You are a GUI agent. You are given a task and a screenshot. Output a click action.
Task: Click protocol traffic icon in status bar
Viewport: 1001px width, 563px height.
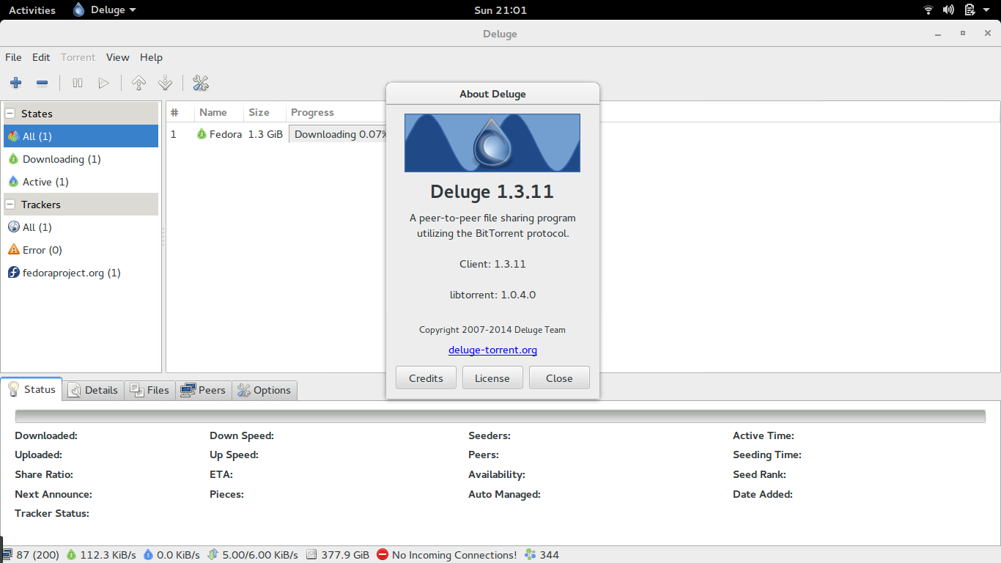coord(213,555)
